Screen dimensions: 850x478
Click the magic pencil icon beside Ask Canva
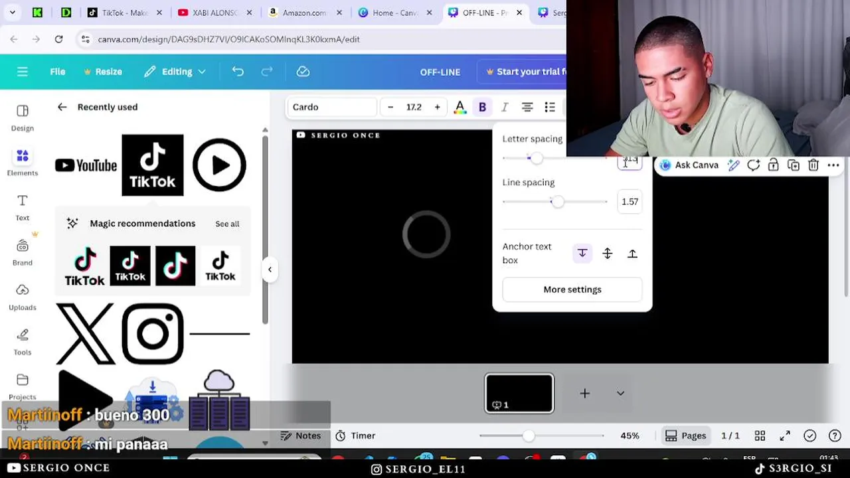point(733,165)
